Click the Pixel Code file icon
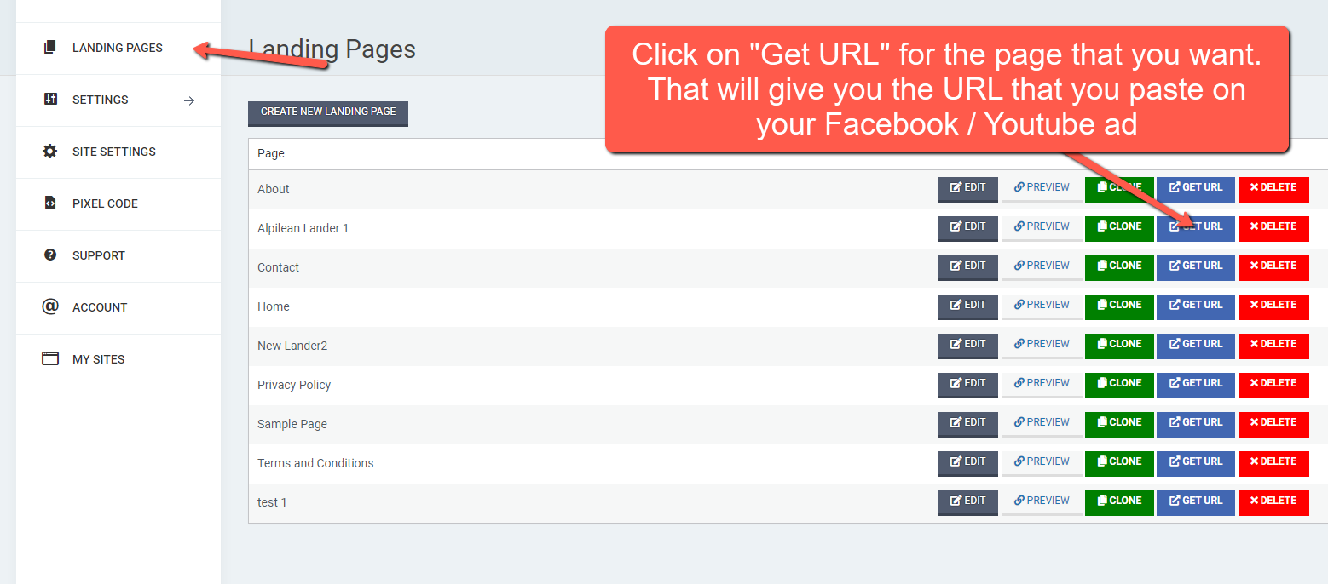 point(50,203)
